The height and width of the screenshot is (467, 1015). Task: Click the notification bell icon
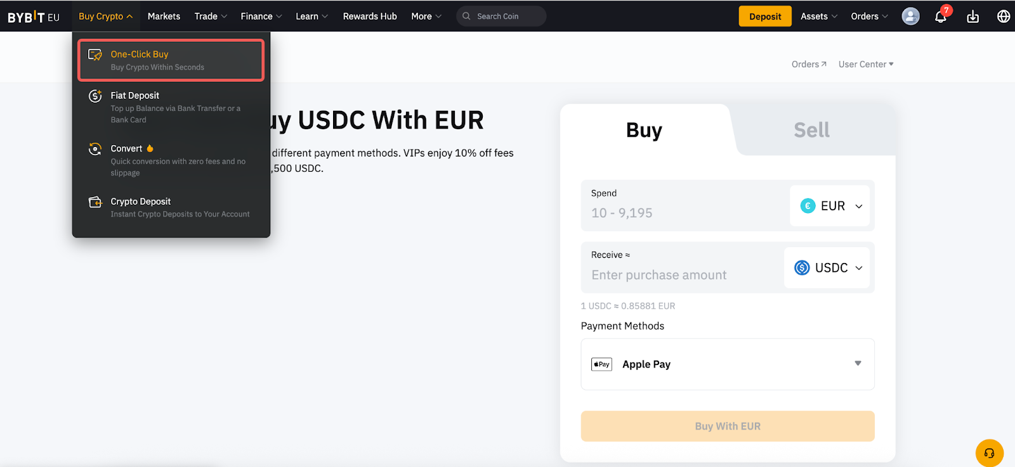tap(940, 17)
